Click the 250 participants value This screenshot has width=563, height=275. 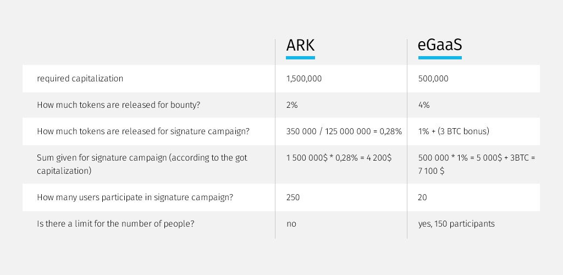tap(293, 197)
